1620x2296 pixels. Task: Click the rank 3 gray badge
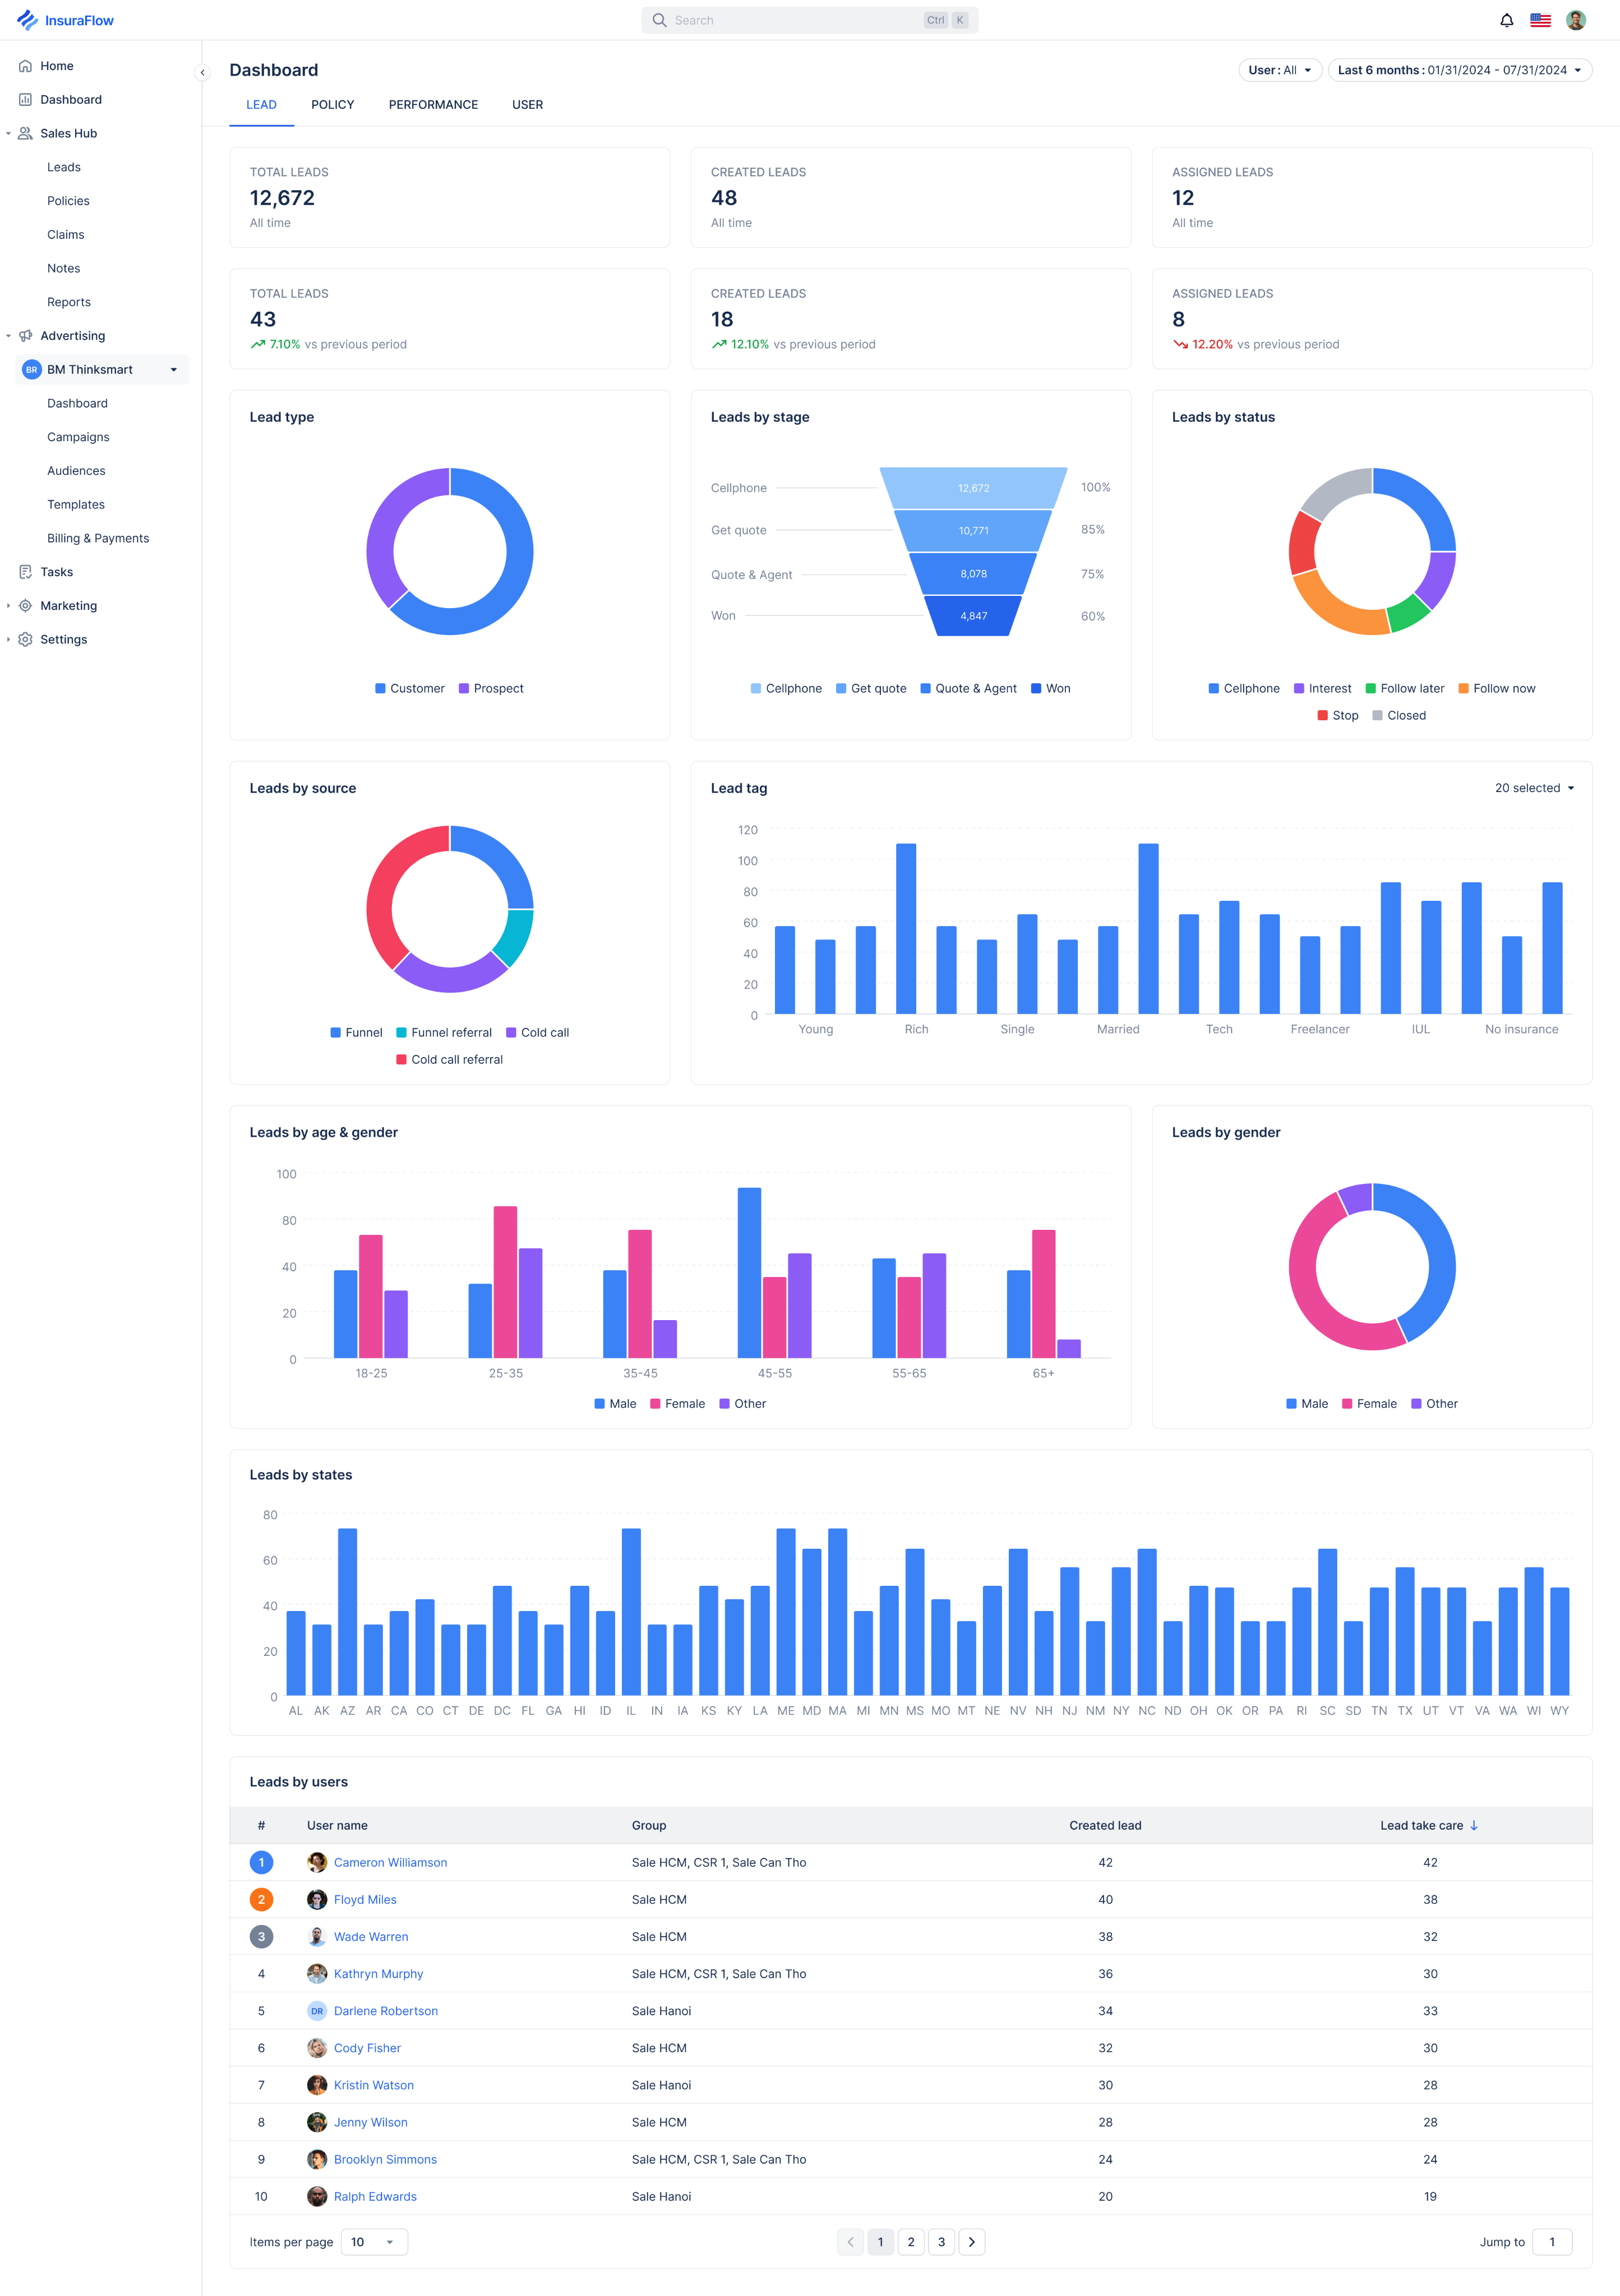pyautogui.click(x=261, y=1937)
